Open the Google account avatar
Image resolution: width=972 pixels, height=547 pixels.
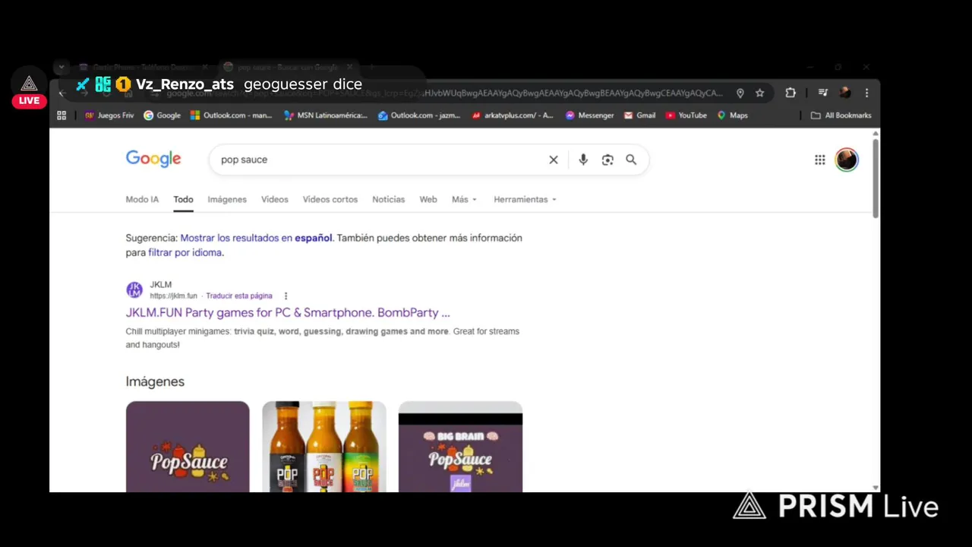tap(847, 160)
